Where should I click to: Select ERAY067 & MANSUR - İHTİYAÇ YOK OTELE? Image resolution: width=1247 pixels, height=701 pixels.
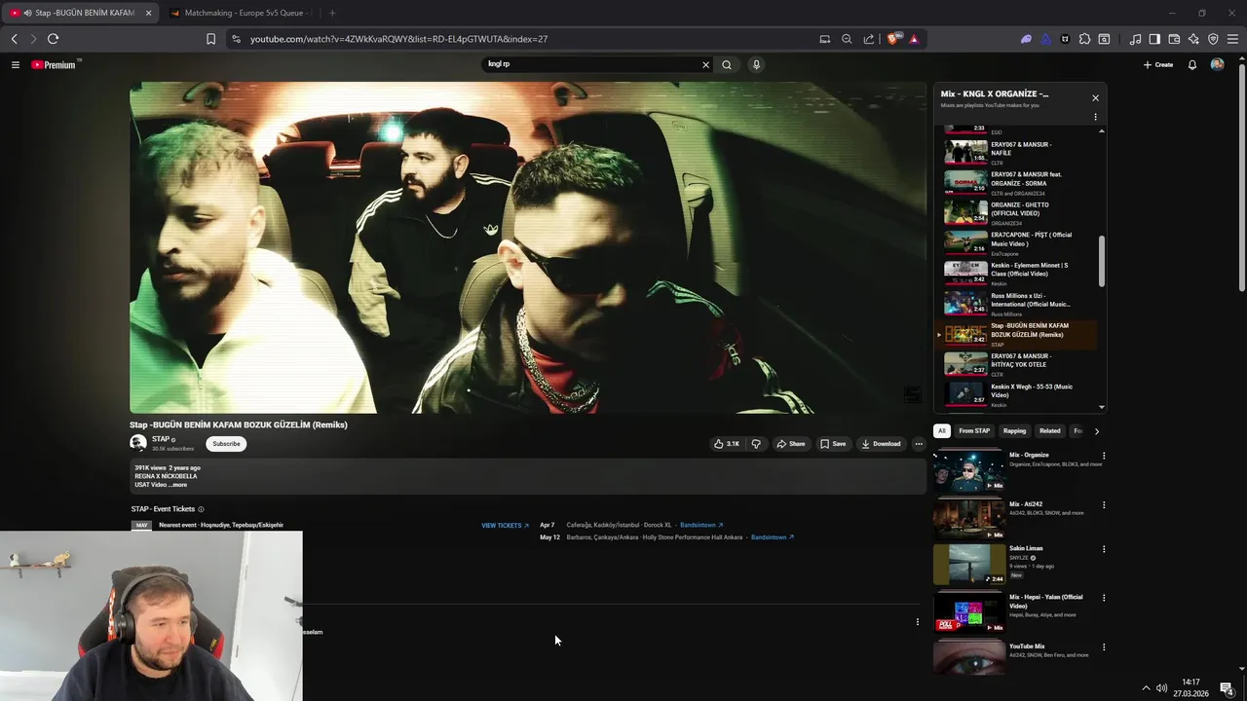click(x=1020, y=363)
